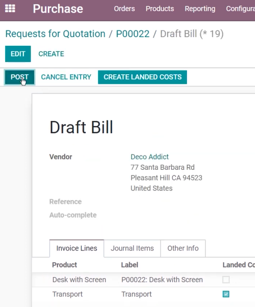Open the Products menu

(160, 9)
